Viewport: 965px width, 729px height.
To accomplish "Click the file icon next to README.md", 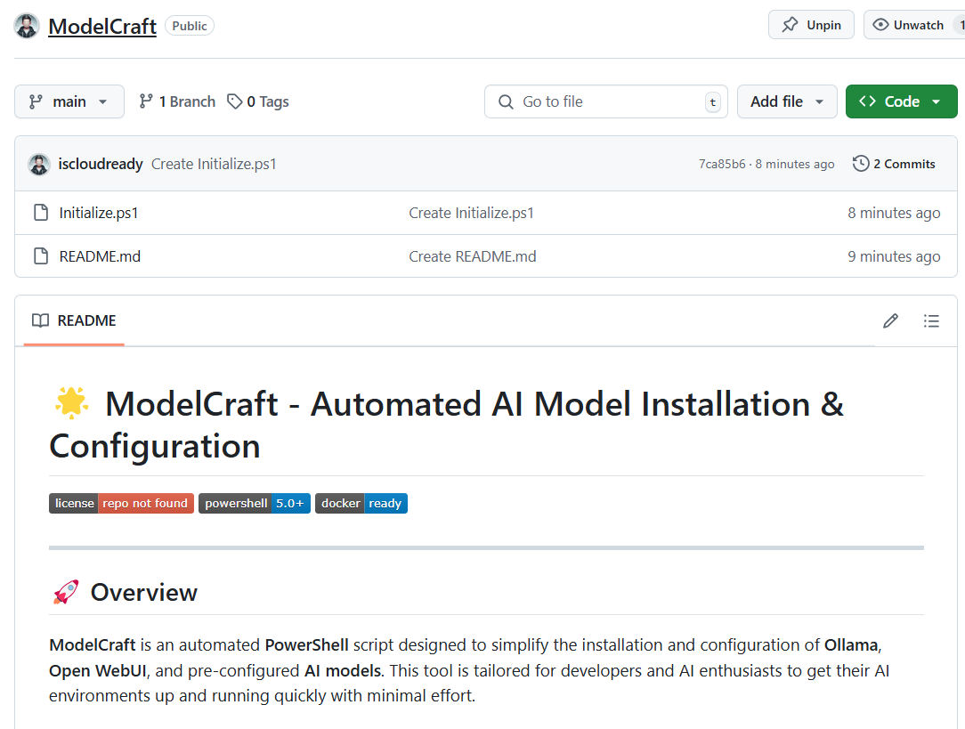I will [x=41, y=256].
